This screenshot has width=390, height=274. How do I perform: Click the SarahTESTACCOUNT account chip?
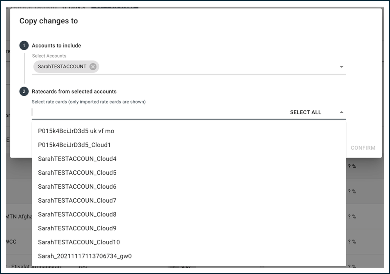point(62,67)
